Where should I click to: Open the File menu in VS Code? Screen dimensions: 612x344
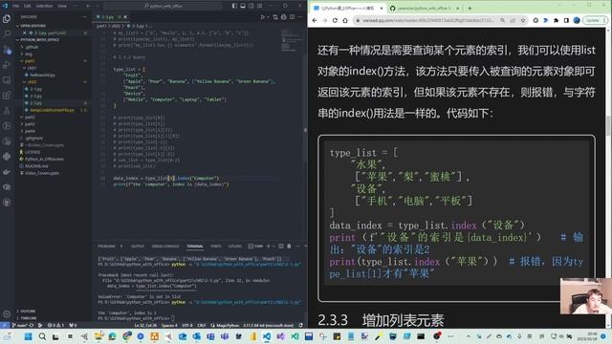coord(16,6)
